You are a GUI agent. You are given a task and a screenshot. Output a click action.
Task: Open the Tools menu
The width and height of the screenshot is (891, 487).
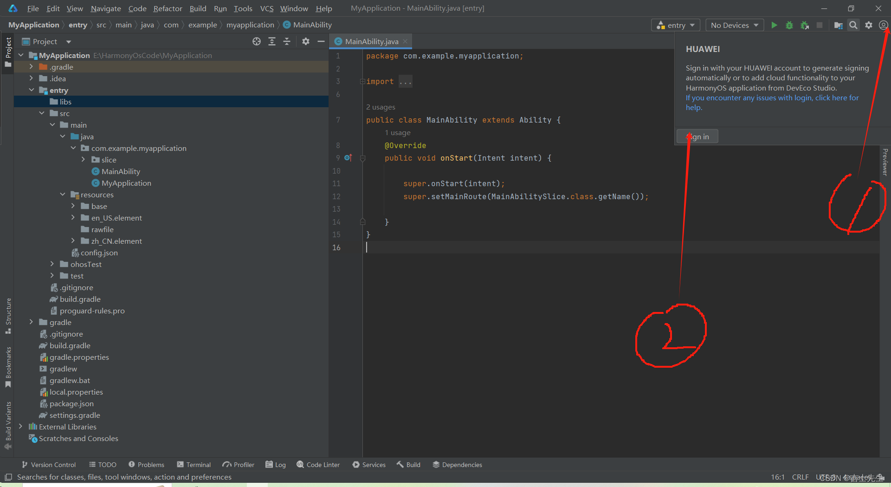pos(243,8)
